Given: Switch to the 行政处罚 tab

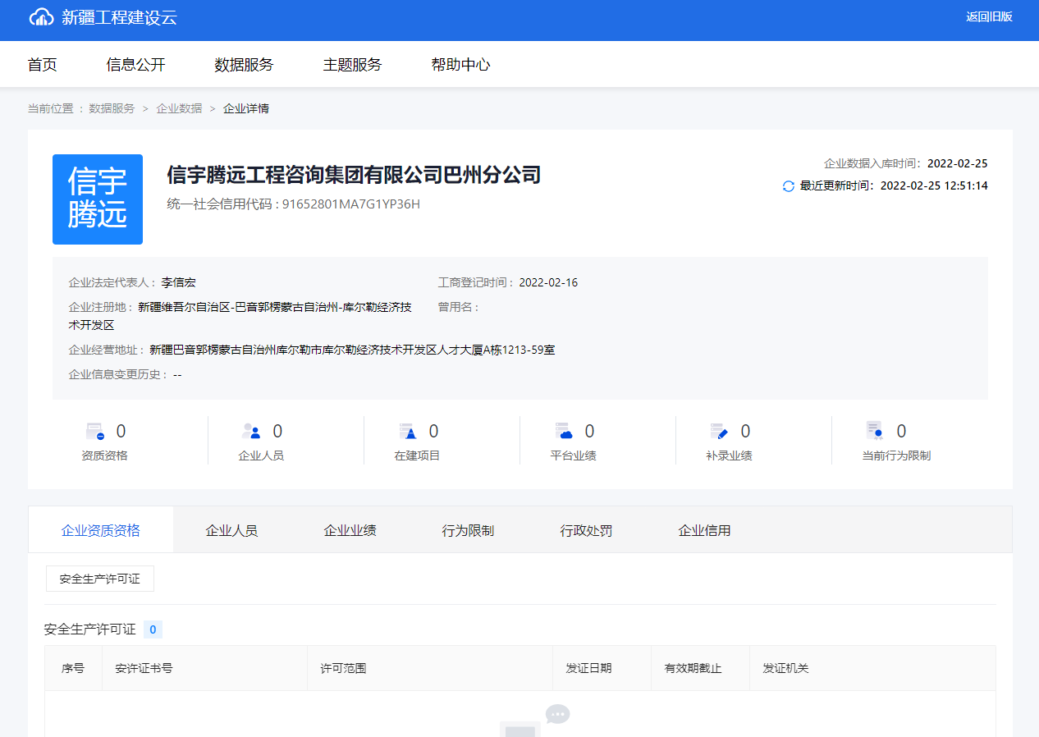Looking at the screenshot, I should coord(585,529).
